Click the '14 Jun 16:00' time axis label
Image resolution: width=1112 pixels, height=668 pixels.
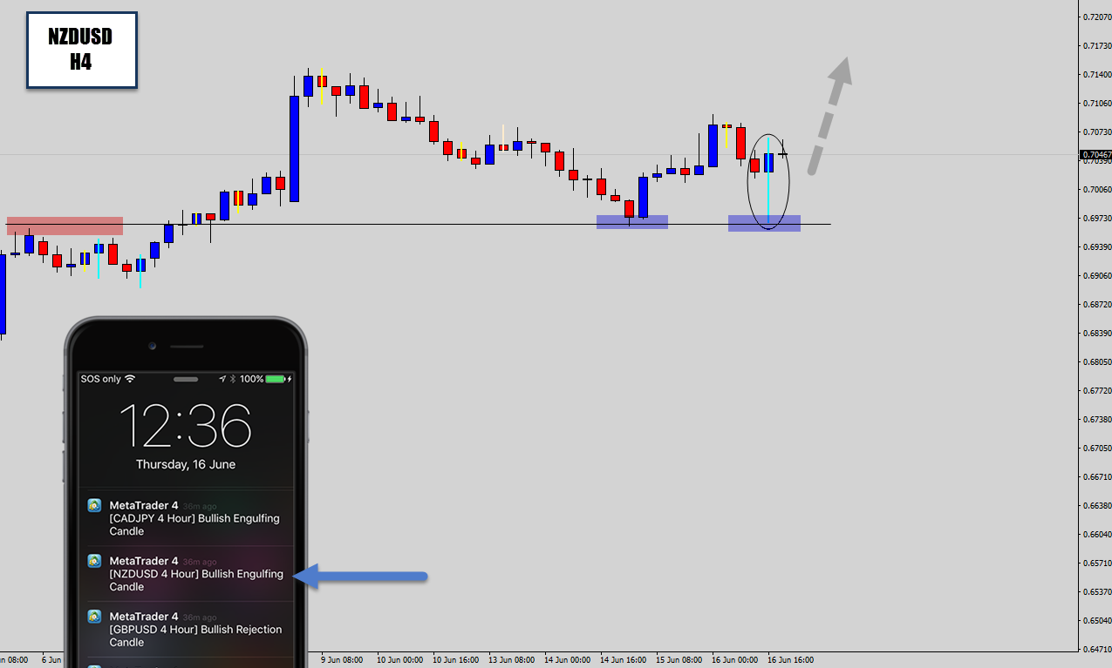[x=623, y=659]
